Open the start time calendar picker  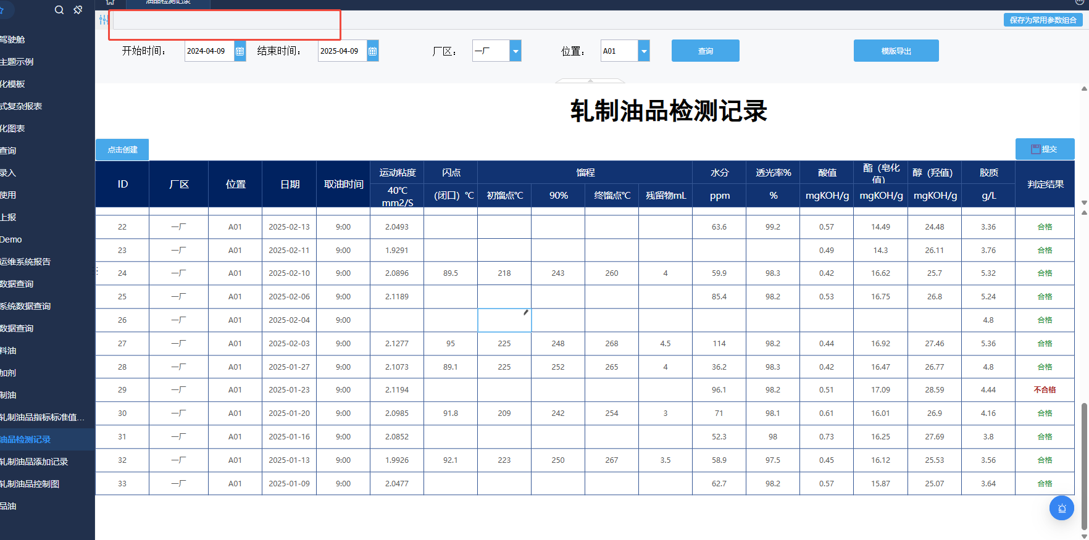(240, 51)
